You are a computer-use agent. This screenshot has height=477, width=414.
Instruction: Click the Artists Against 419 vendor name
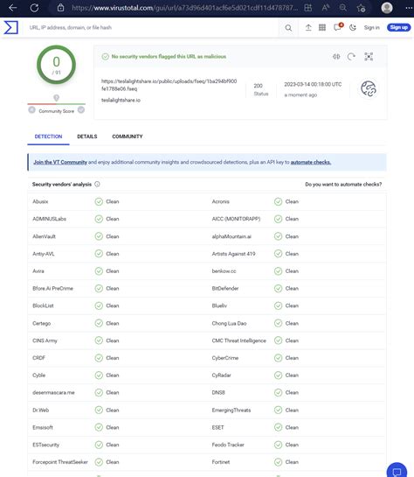[x=234, y=254]
